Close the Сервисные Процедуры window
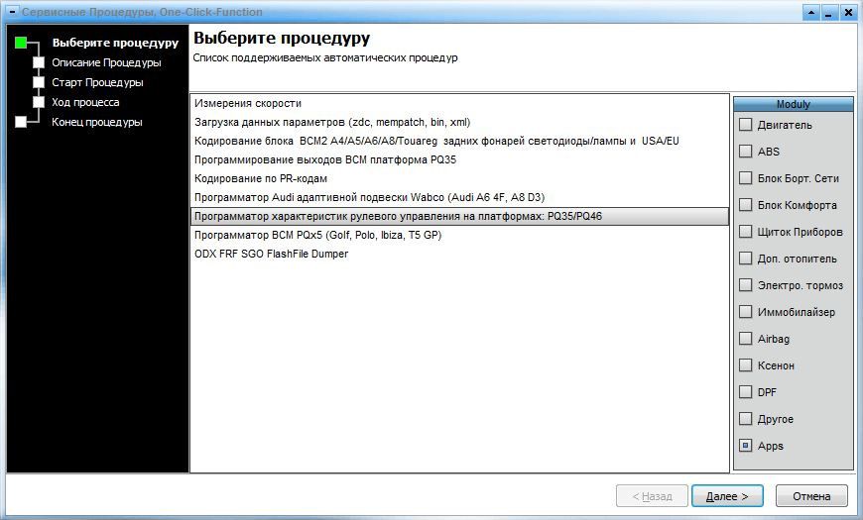Screen dimensions: 863x520 pos(848,12)
